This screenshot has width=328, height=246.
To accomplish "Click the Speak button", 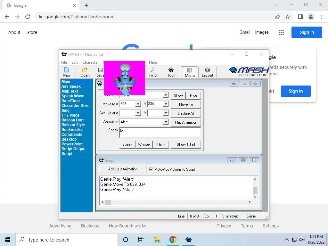I will click(x=127, y=144).
